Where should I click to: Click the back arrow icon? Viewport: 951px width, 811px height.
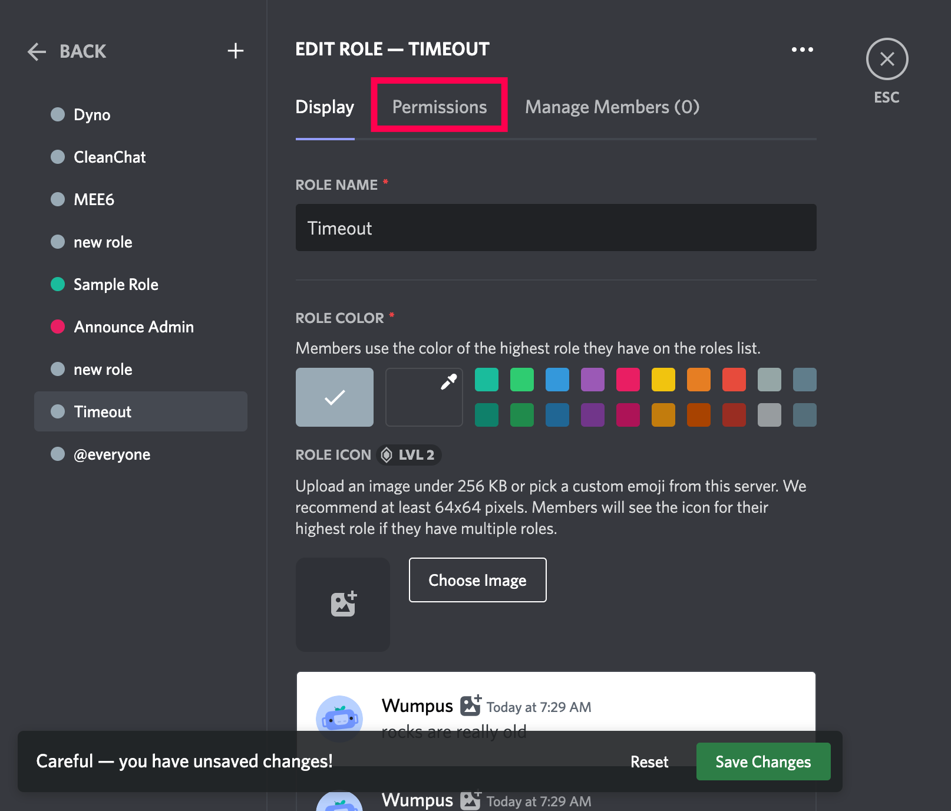click(37, 51)
